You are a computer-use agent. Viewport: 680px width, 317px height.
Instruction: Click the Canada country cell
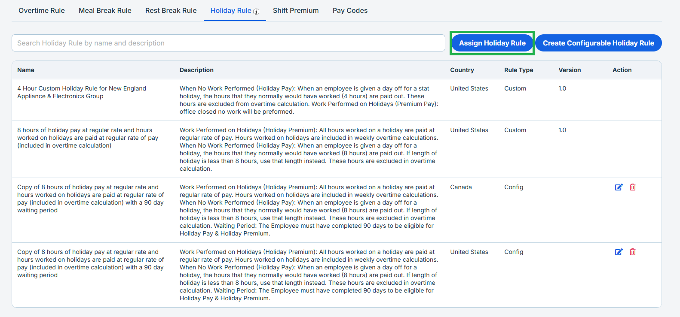(x=461, y=187)
